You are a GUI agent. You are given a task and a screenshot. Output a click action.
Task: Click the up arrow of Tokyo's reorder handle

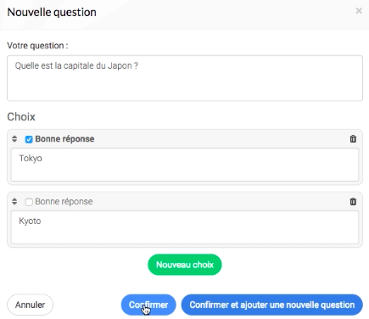[x=14, y=137]
